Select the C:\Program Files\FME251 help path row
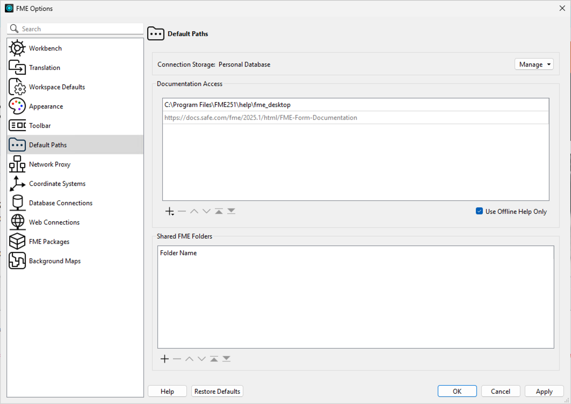This screenshot has width=571, height=404. point(356,105)
